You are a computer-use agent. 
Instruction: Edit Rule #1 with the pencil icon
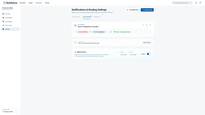143,25
